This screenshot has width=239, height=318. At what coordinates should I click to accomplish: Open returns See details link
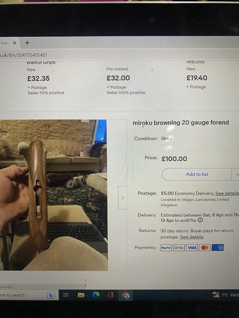(192, 237)
